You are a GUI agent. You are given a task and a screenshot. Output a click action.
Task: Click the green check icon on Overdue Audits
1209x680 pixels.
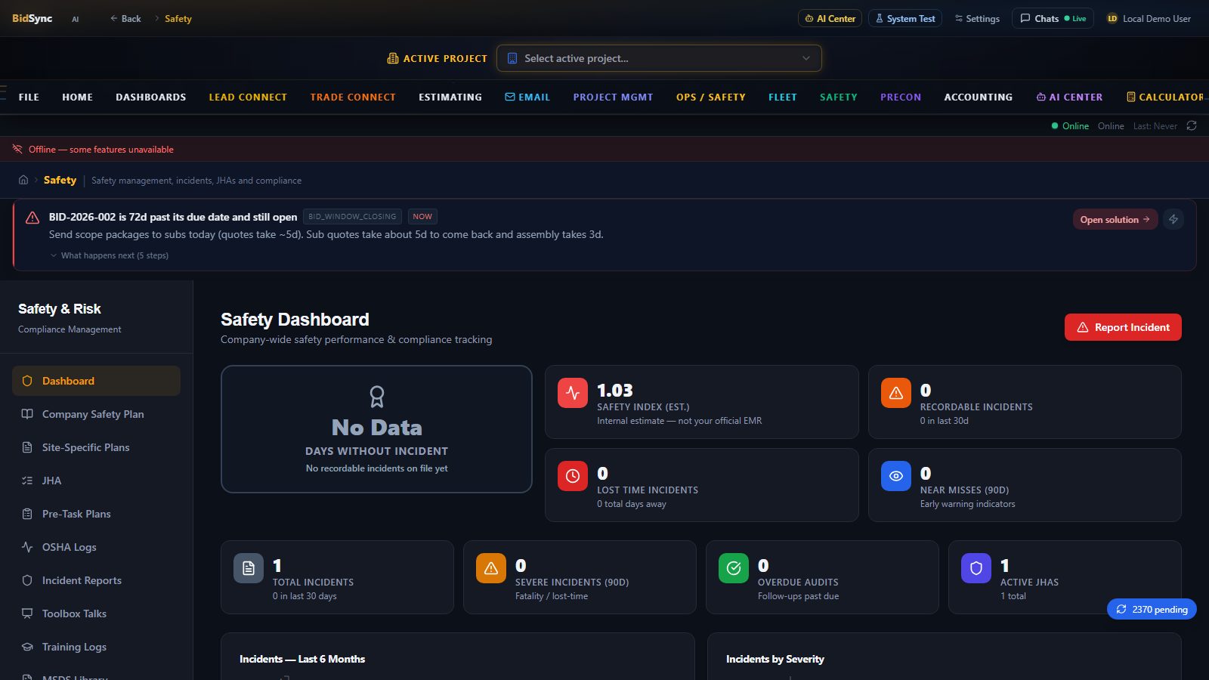click(734, 568)
